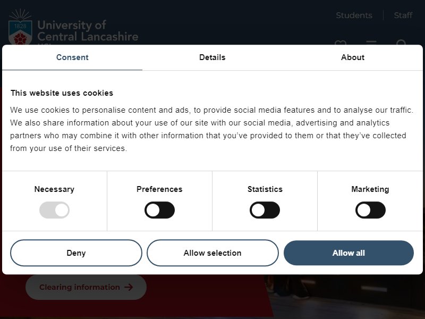Viewport: 425px width, 319px height.
Task: Toggle the Necessary cookies switch
Action: click(x=54, y=210)
